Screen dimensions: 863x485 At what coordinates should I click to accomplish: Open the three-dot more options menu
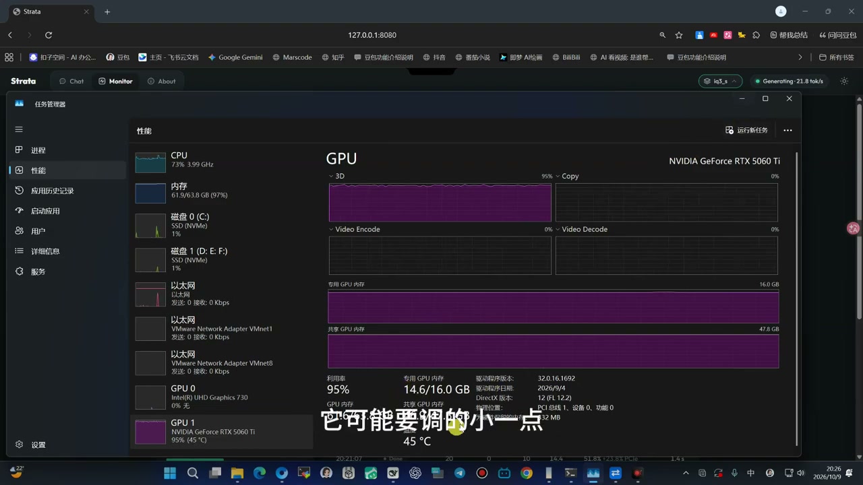pos(787,130)
